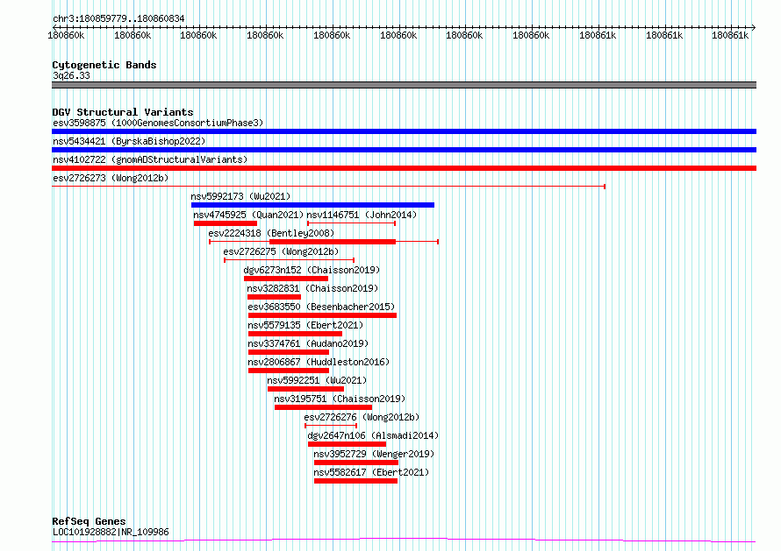Click the blue bar under nsv5434421
781x551 pixels.
pos(404,150)
